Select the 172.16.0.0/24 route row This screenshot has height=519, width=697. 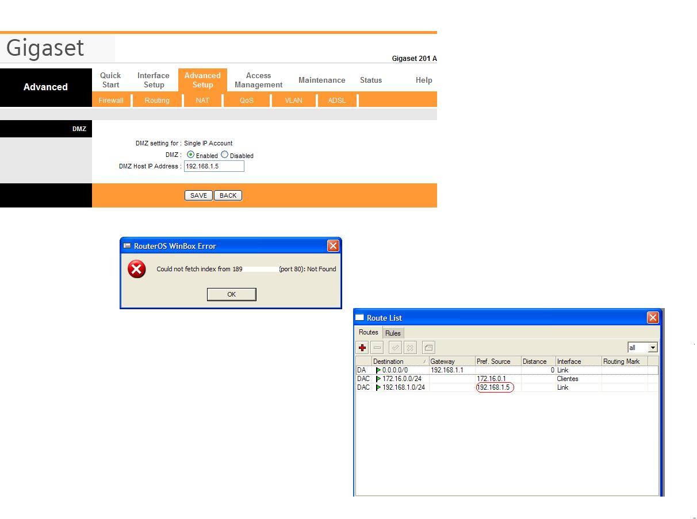tap(507, 379)
